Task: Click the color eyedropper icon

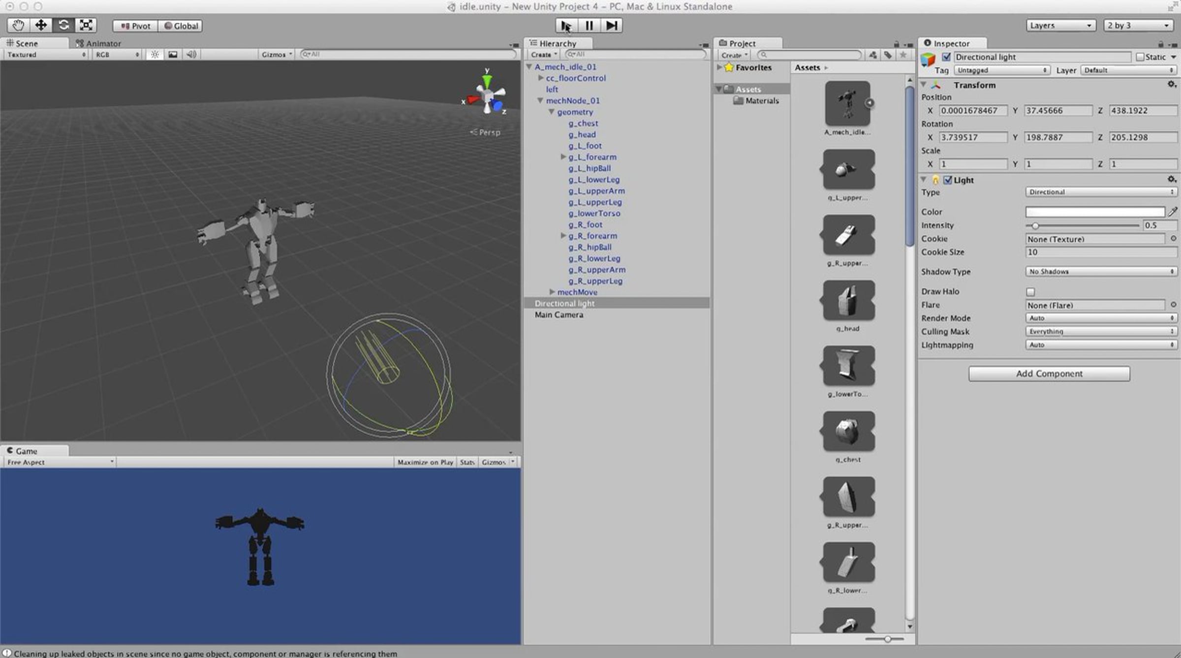Action: click(x=1173, y=212)
